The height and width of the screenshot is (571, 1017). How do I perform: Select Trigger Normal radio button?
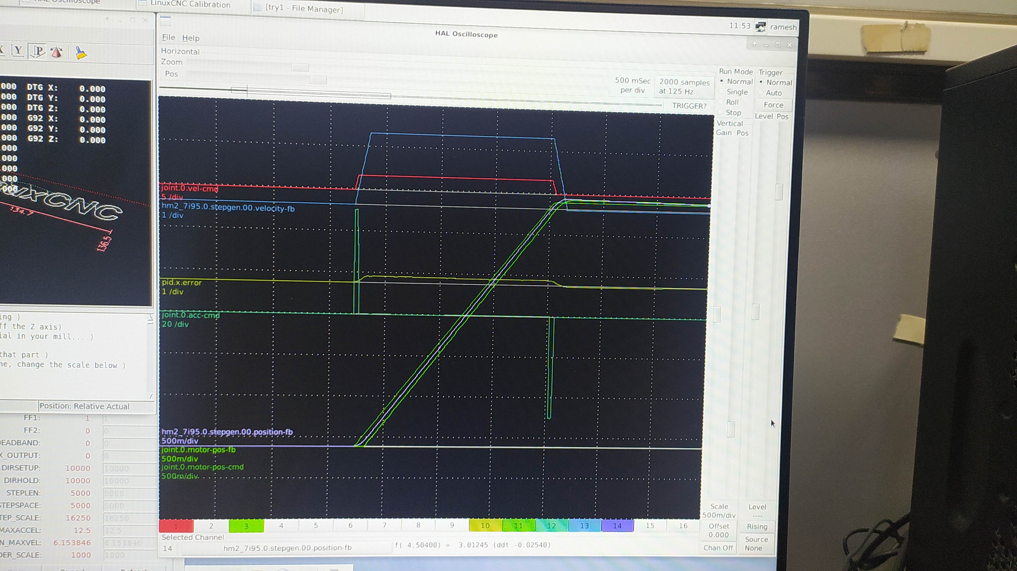click(x=761, y=82)
